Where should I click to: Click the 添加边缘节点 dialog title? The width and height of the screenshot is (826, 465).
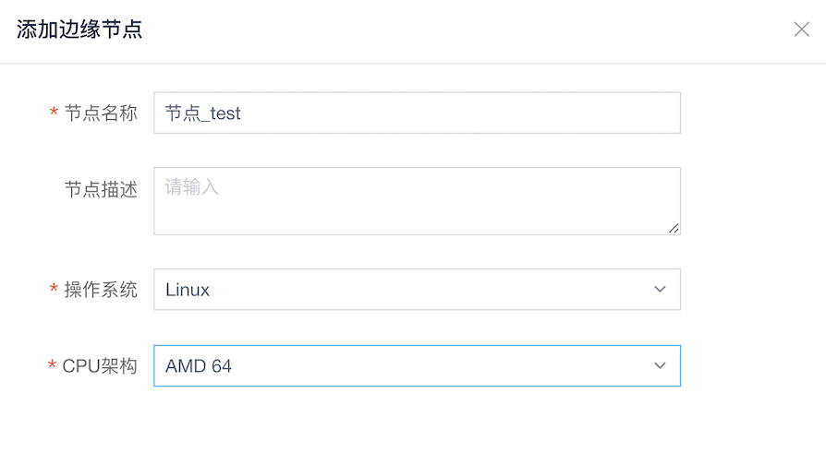coord(79,30)
